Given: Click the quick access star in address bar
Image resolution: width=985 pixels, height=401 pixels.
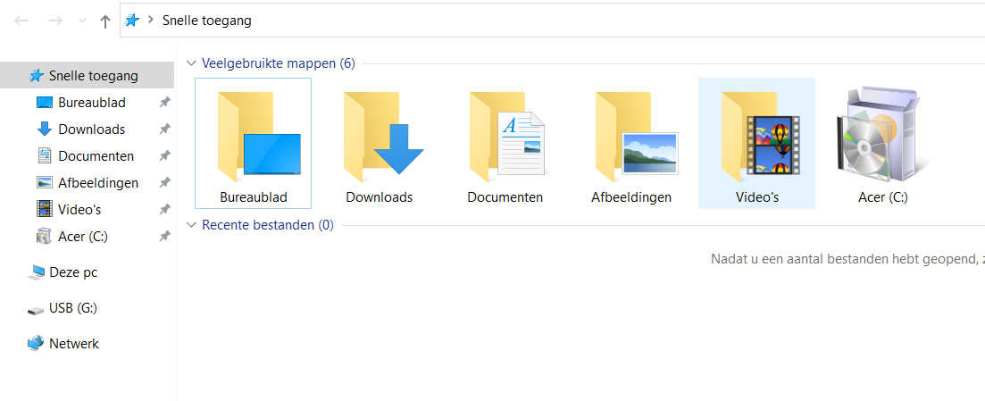Looking at the screenshot, I should (132, 21).
